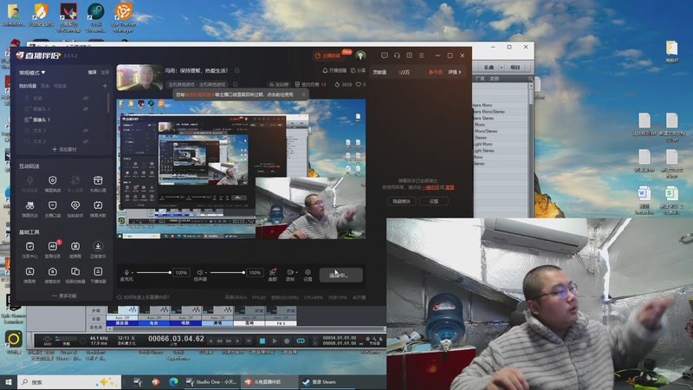
Task: Click the 重置 reset link
Action: 450,187
